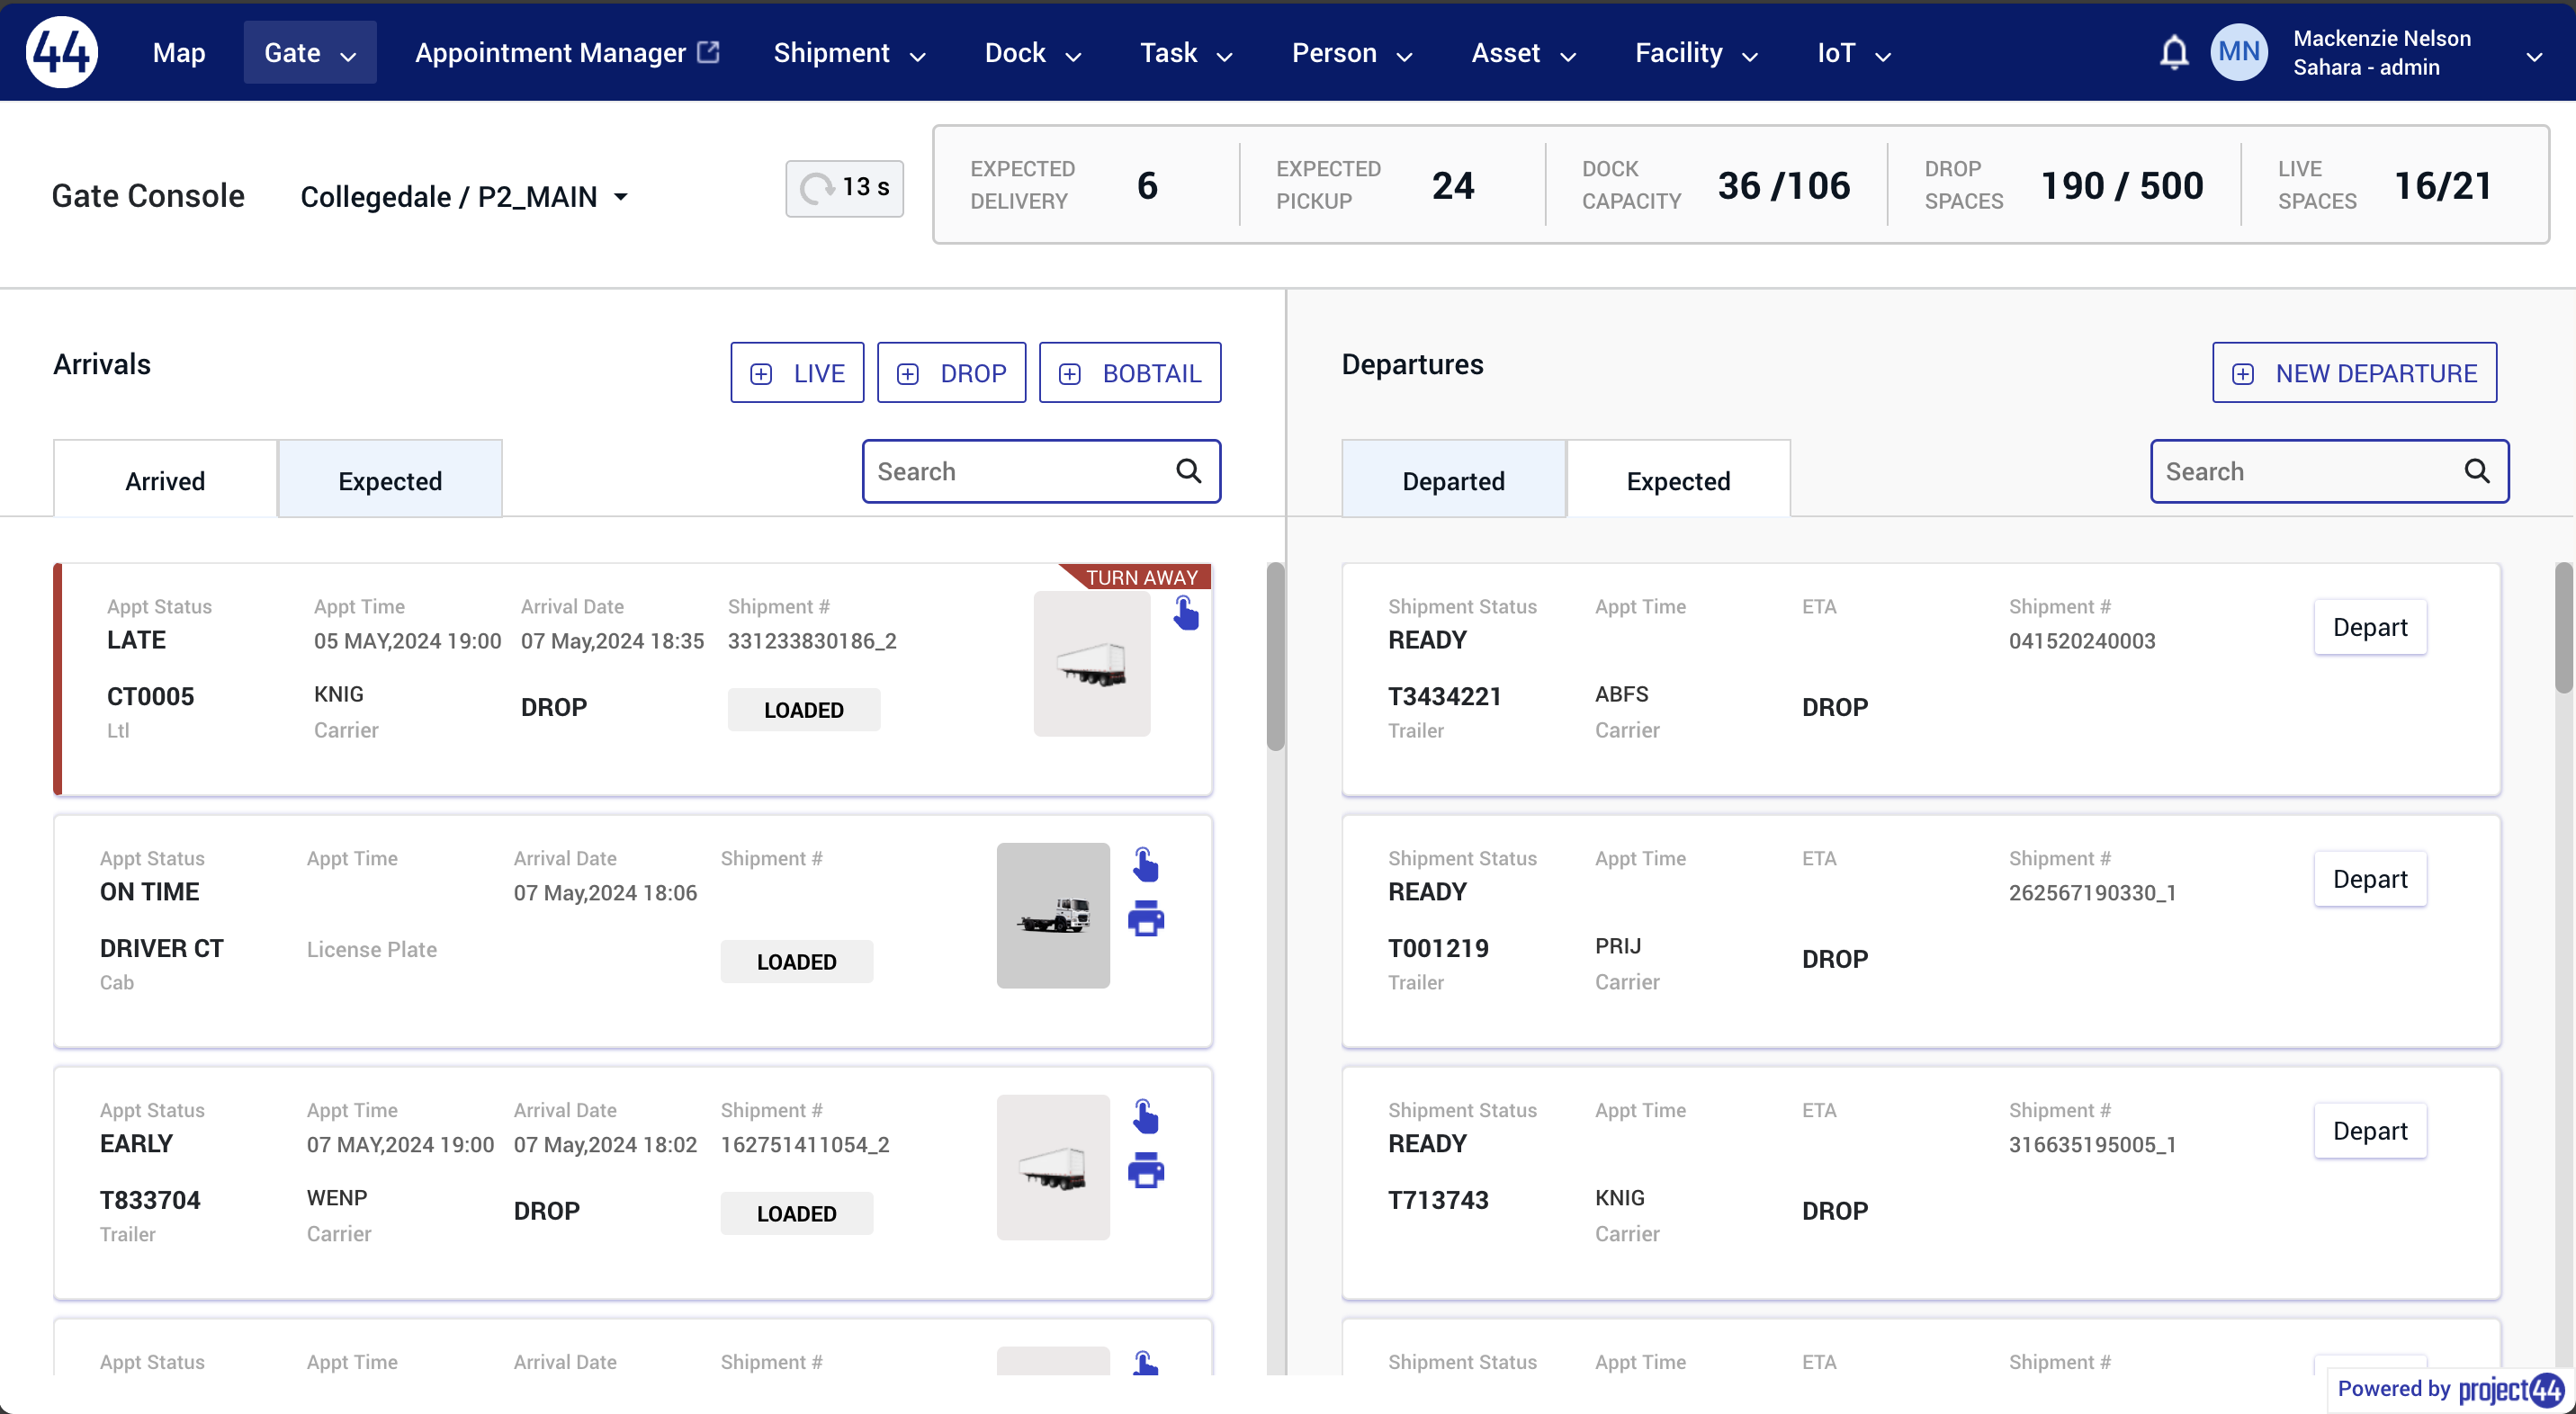This screenshot has width=2576, height=1414.
Task: Depart trailer T713743
Action: (2370, 1131)
